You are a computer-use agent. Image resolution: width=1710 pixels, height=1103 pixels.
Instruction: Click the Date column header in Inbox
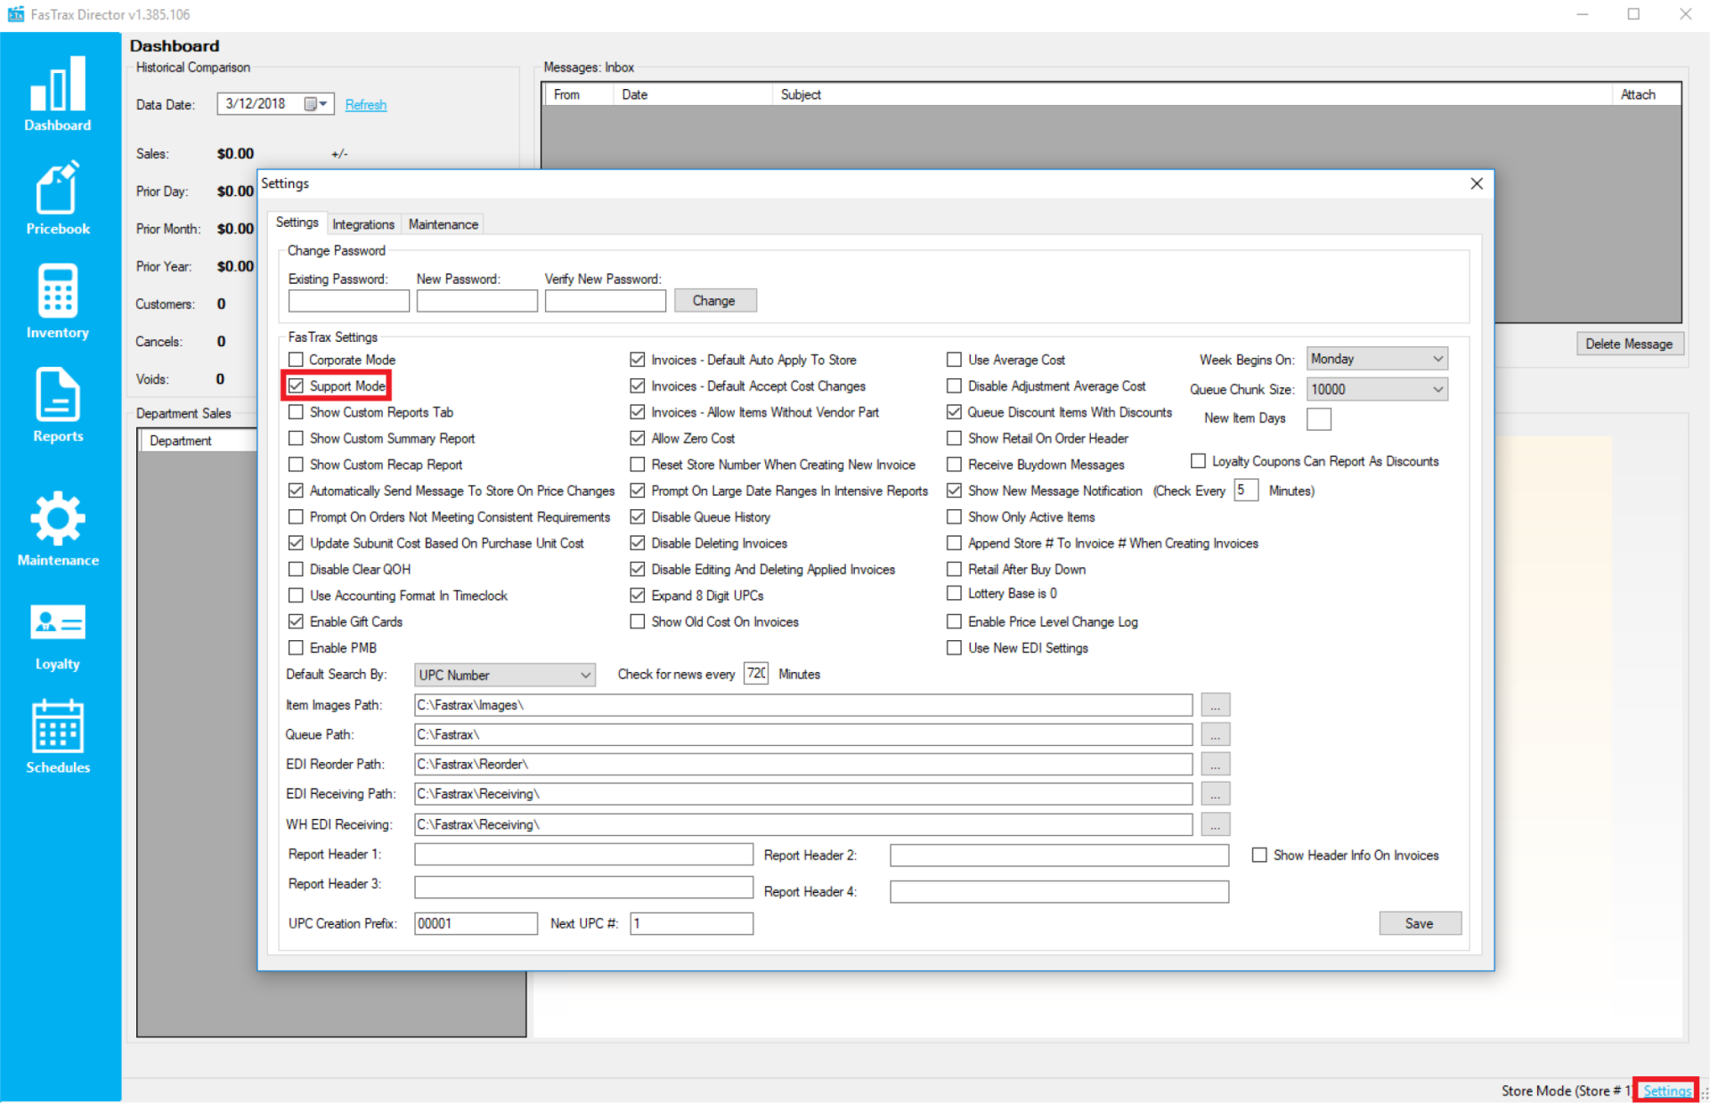click(x=692, y=94)
